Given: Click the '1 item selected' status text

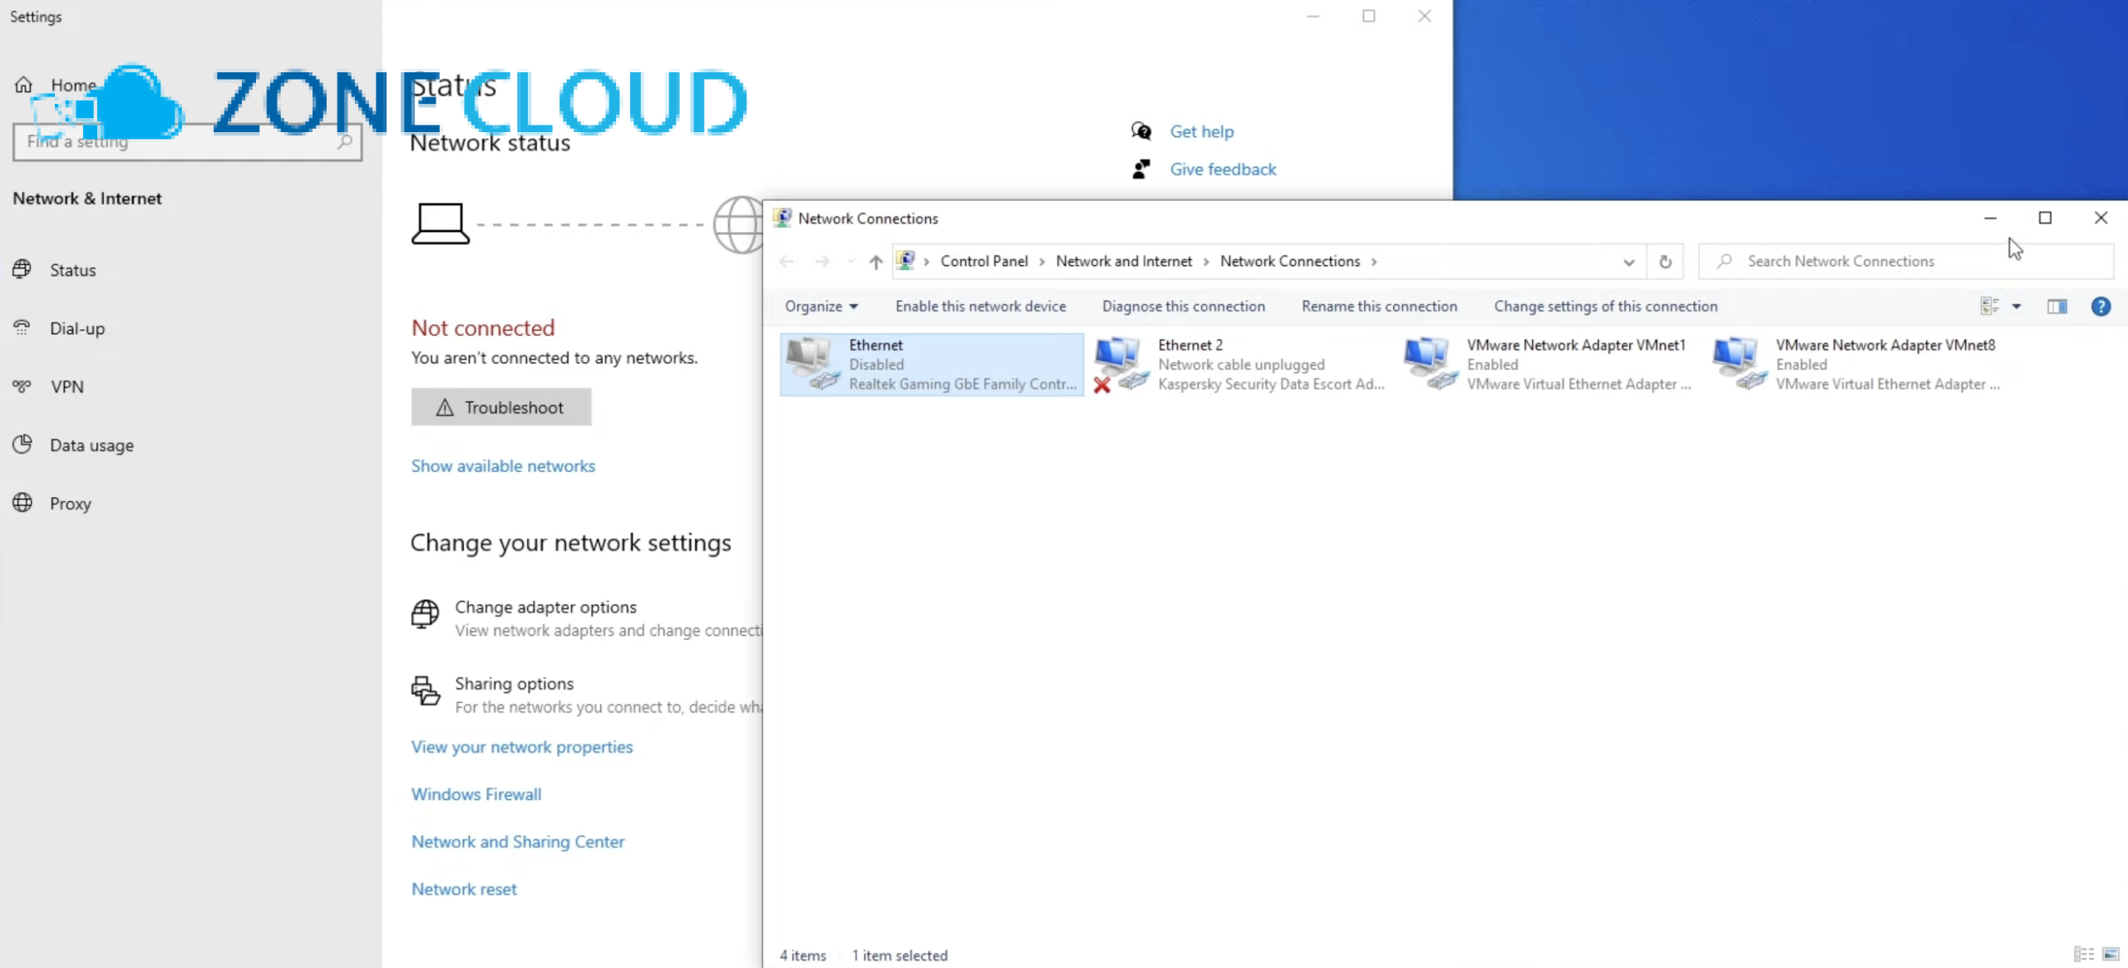Looking at the screenshot, I should 899,956.
